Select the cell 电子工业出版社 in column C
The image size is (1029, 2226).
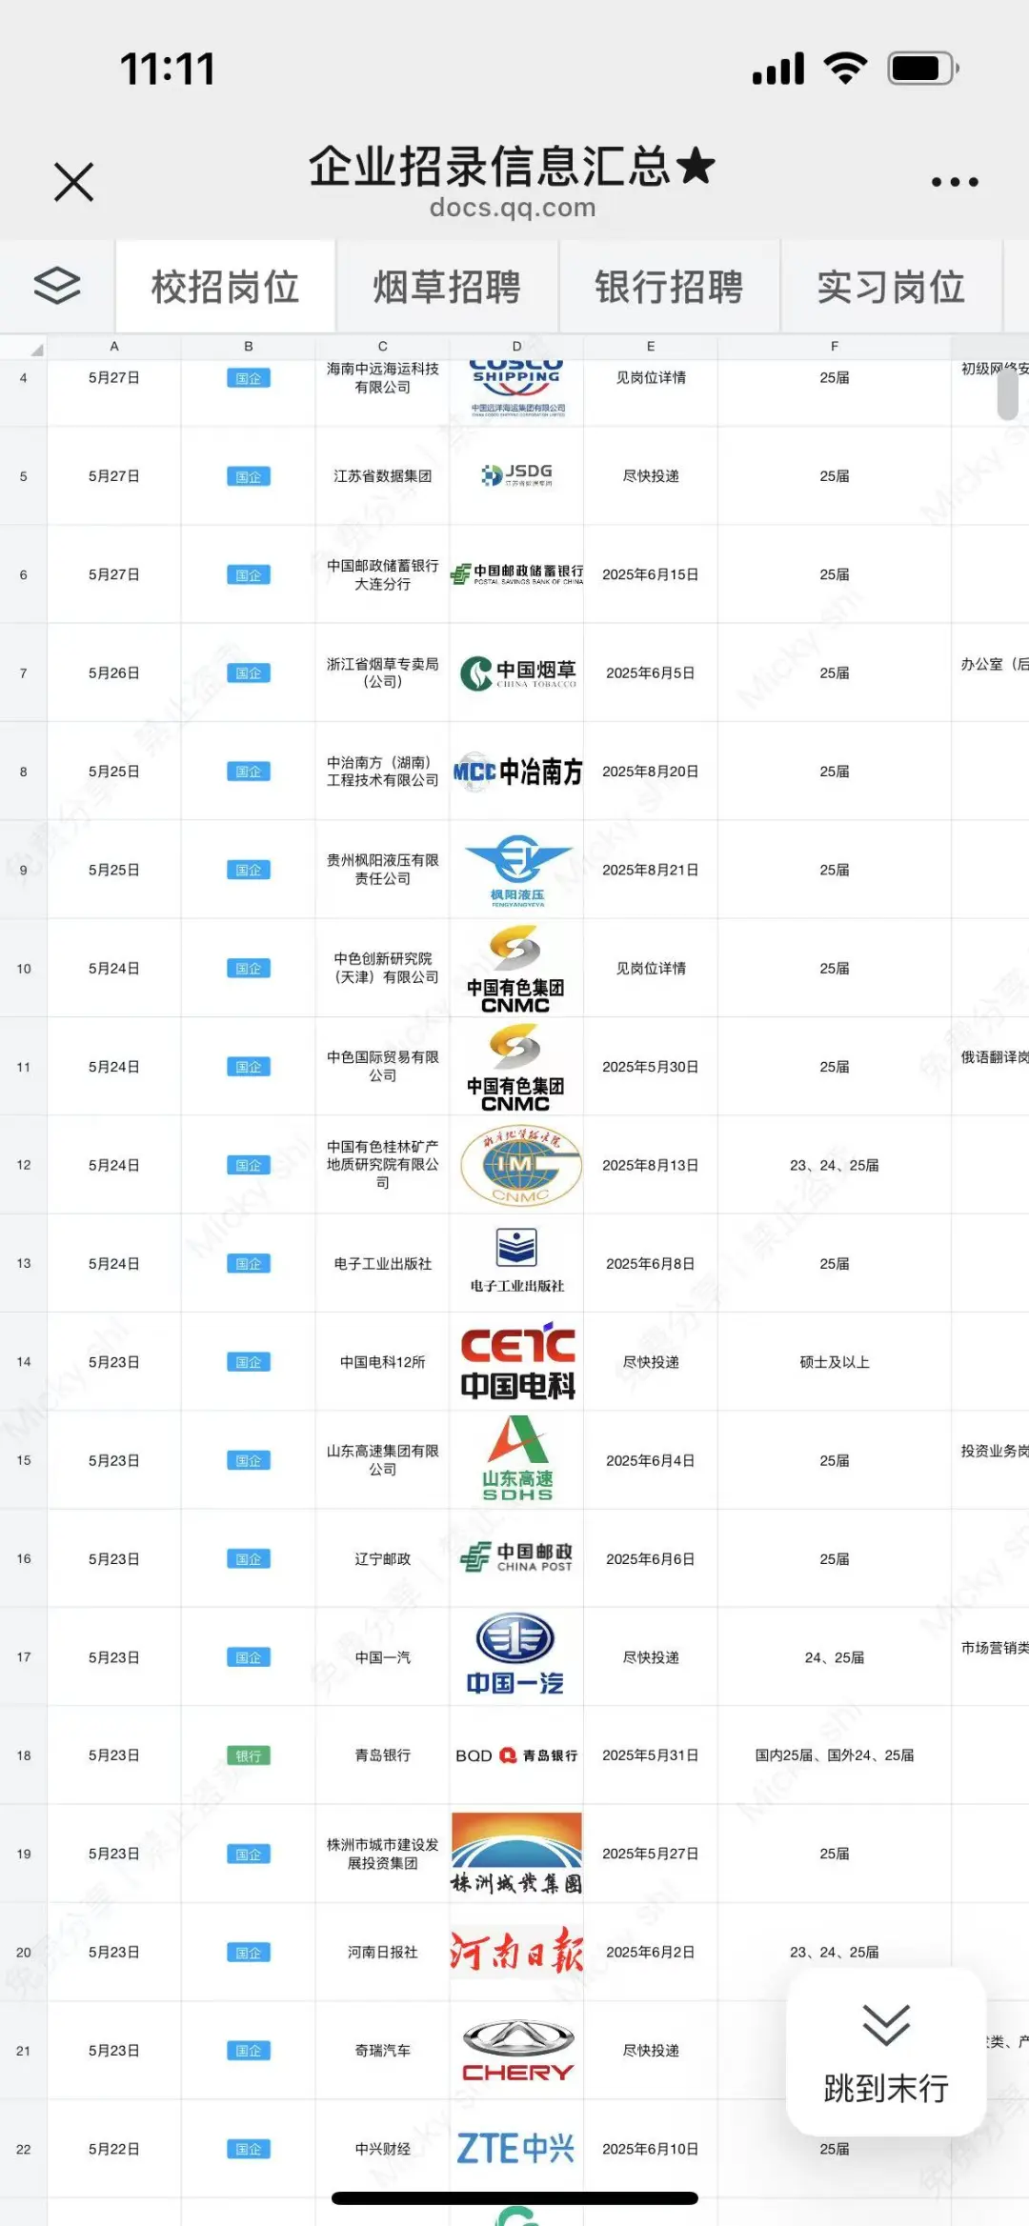(383, 1263)
